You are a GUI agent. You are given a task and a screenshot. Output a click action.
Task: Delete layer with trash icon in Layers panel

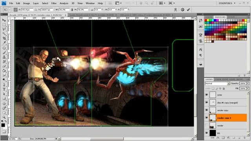[244, 137]
